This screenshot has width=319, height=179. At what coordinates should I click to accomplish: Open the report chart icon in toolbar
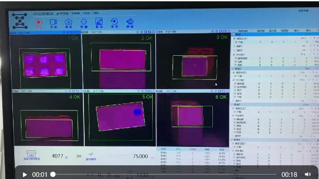pyautogui.click(x=99, y=22)
